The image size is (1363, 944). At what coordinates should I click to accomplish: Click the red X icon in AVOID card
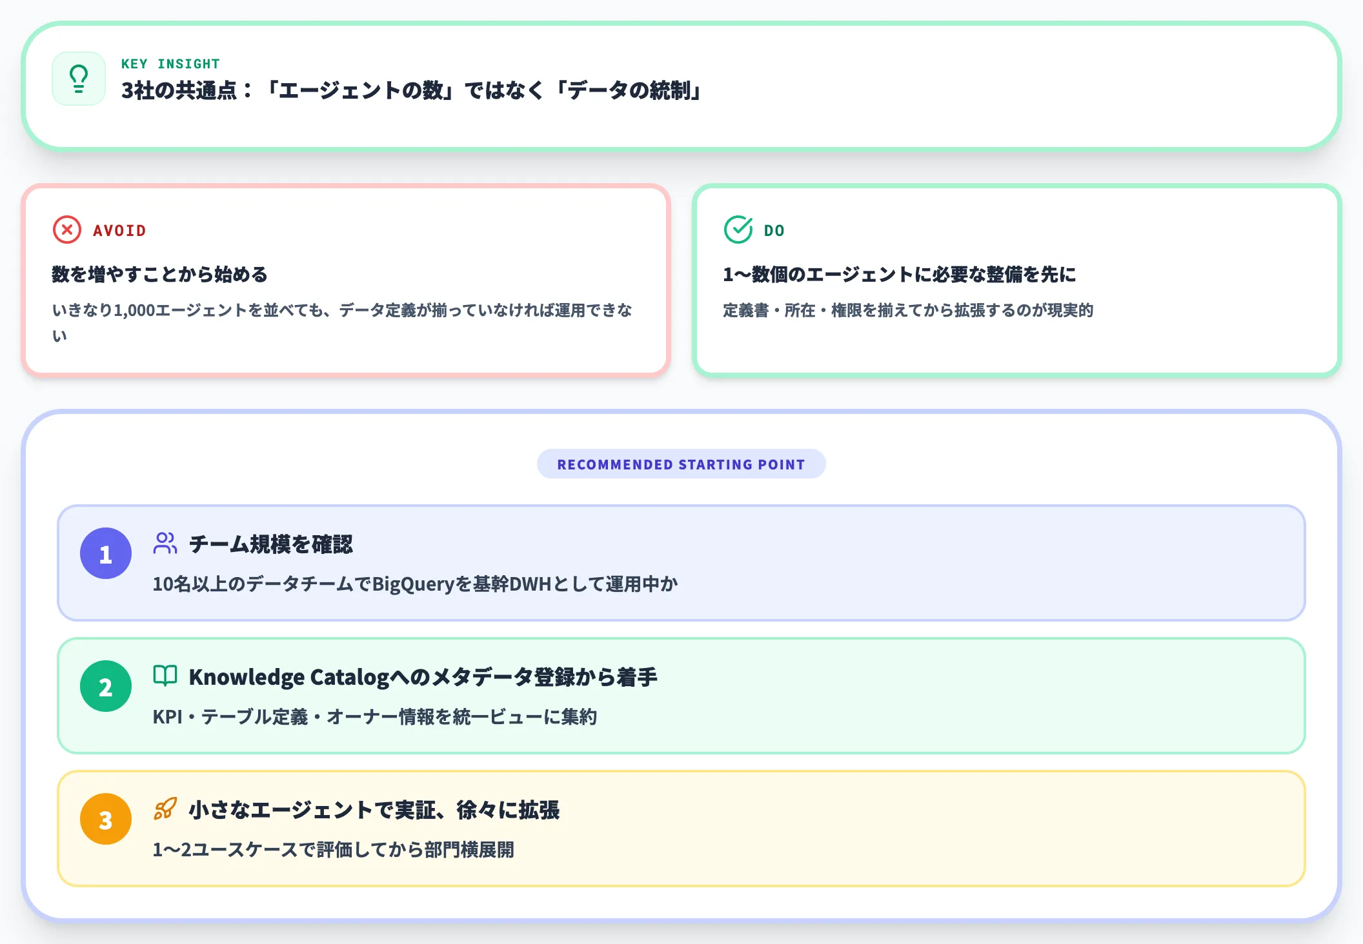tap(67, 230)
